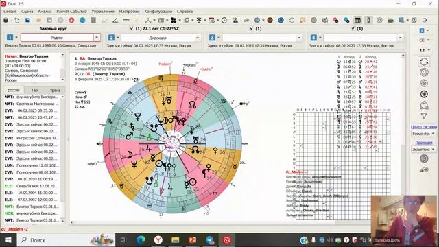
Task: Click the four-leaf clover toolbar icon
Action: pos(174,20)
